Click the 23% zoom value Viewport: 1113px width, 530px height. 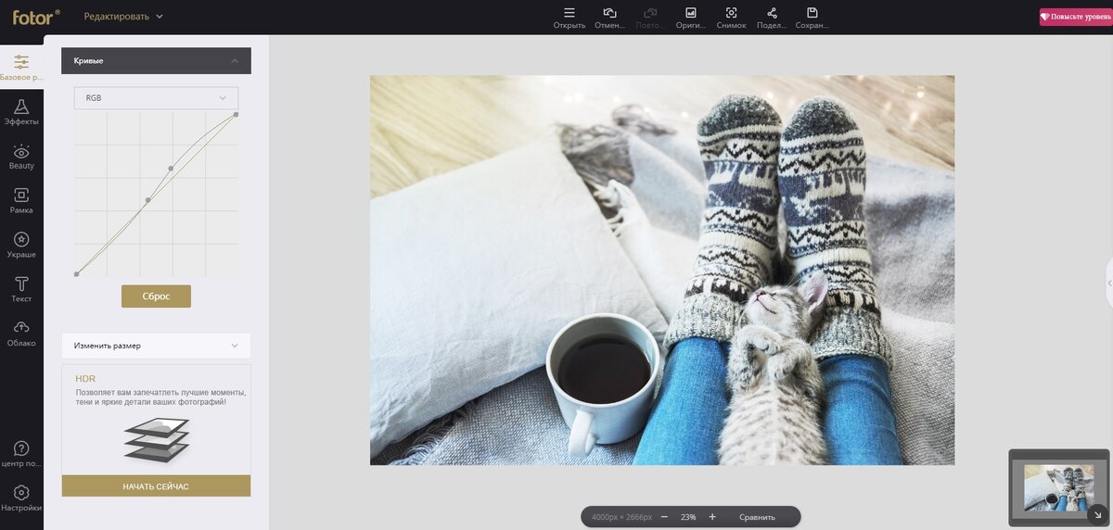[x=688, y=517]
